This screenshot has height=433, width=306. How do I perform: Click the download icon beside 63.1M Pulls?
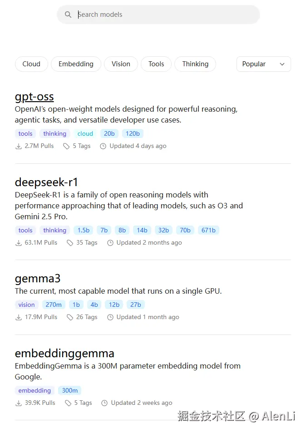coord(19,243)
